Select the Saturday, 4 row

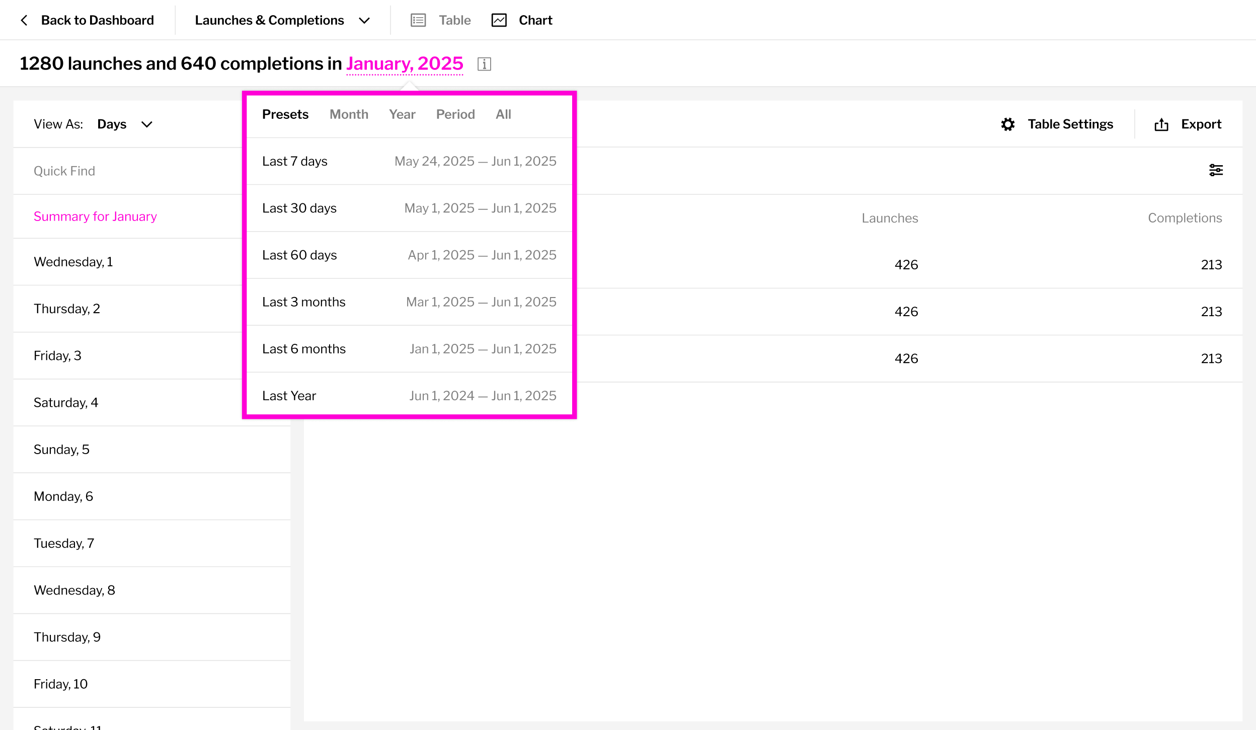coord(128,402)
